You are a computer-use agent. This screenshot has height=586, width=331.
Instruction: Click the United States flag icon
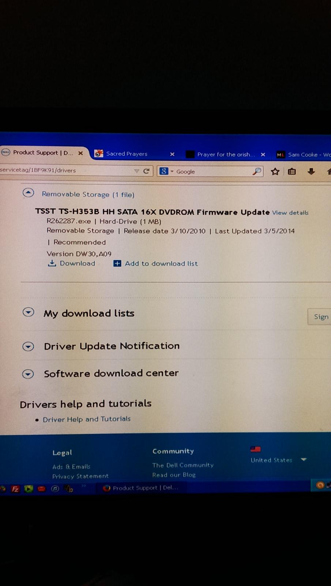(x=256, y=449)
